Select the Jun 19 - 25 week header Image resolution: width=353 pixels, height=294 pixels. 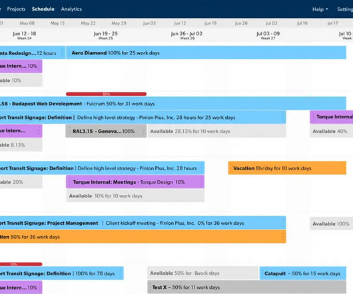coord(106,35)
